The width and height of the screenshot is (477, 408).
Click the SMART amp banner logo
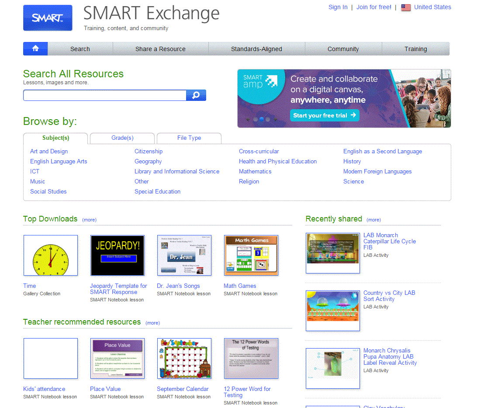pos(260,82)
